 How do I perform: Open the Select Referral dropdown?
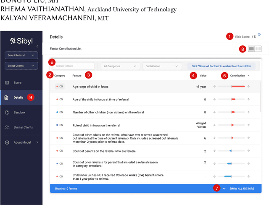21,55
